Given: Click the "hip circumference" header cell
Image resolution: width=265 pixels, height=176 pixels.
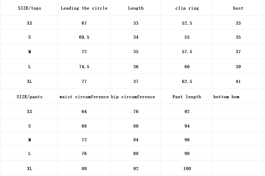Looking at the screenshot, I should [133, 97].
